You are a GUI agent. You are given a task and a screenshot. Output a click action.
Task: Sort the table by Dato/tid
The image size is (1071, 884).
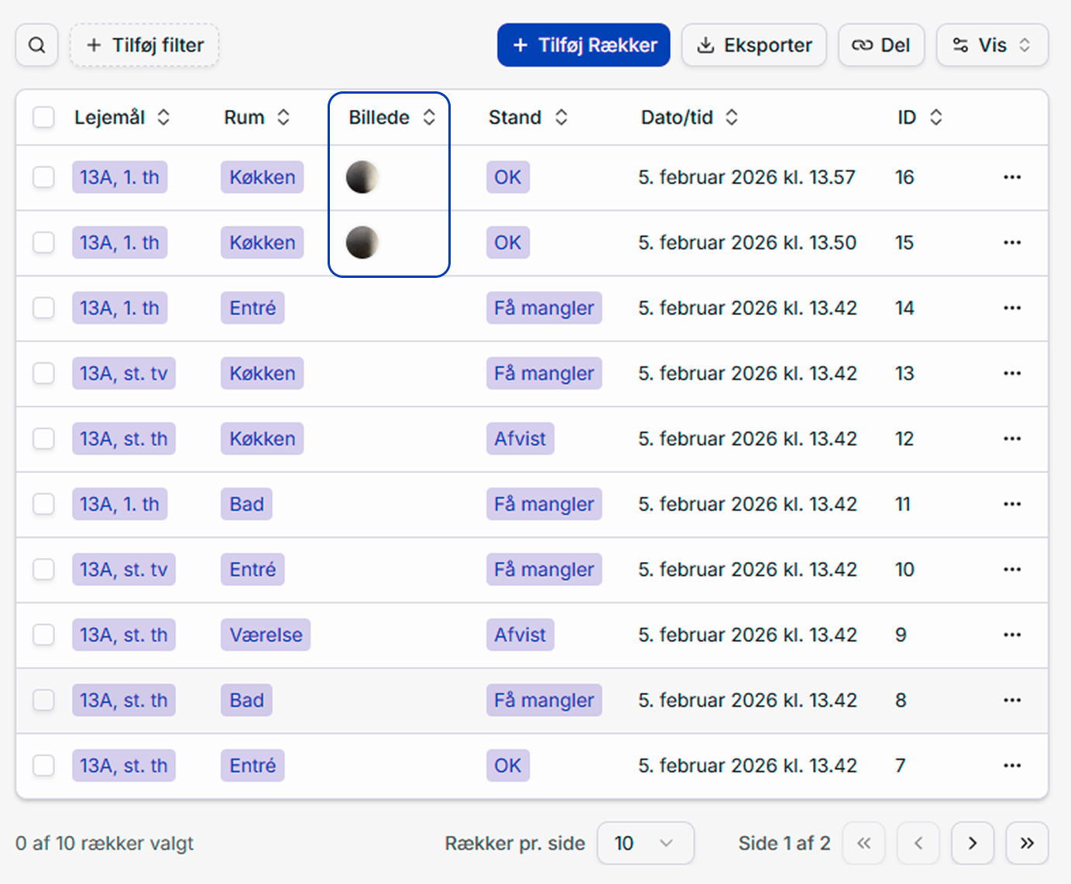pyautogui.click(x=688, y=117)
